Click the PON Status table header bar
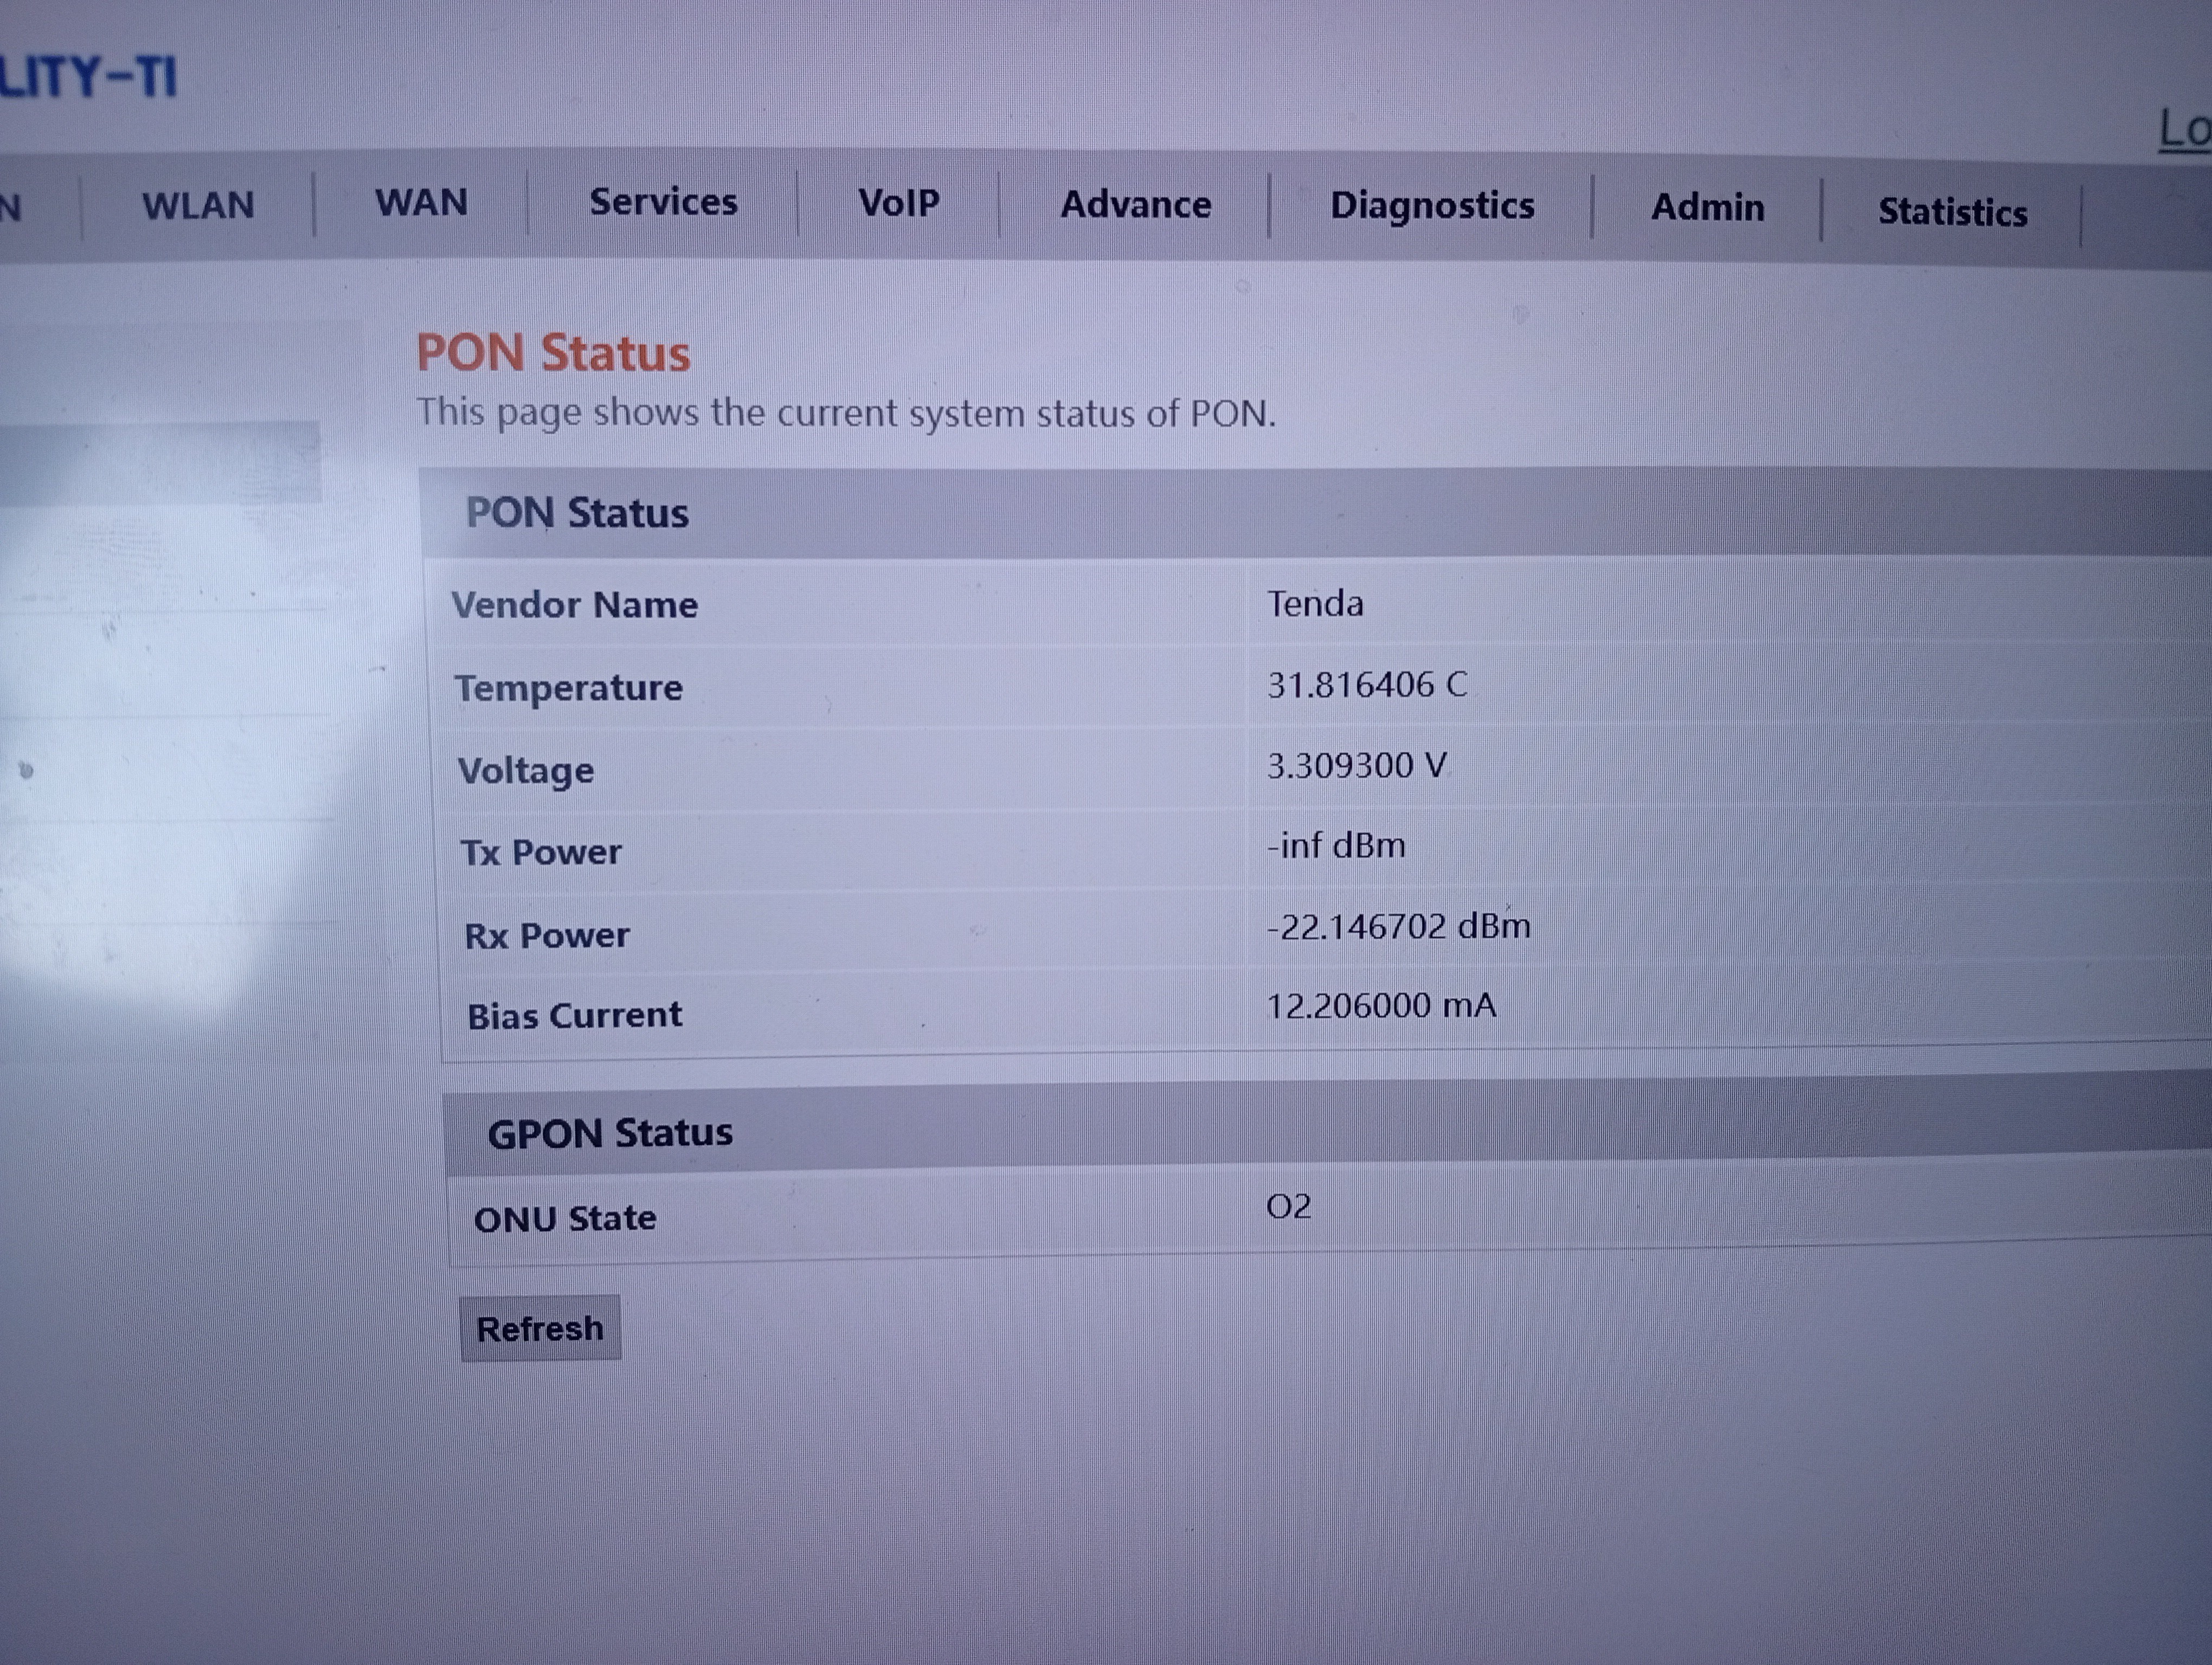The height and width of the screenshot is (1665, 2212). click(x=577, y=513)
